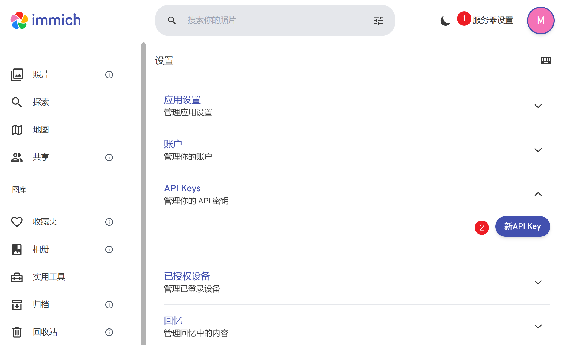Click the search magnifier icon in search bar

click(x=172, y=20)
